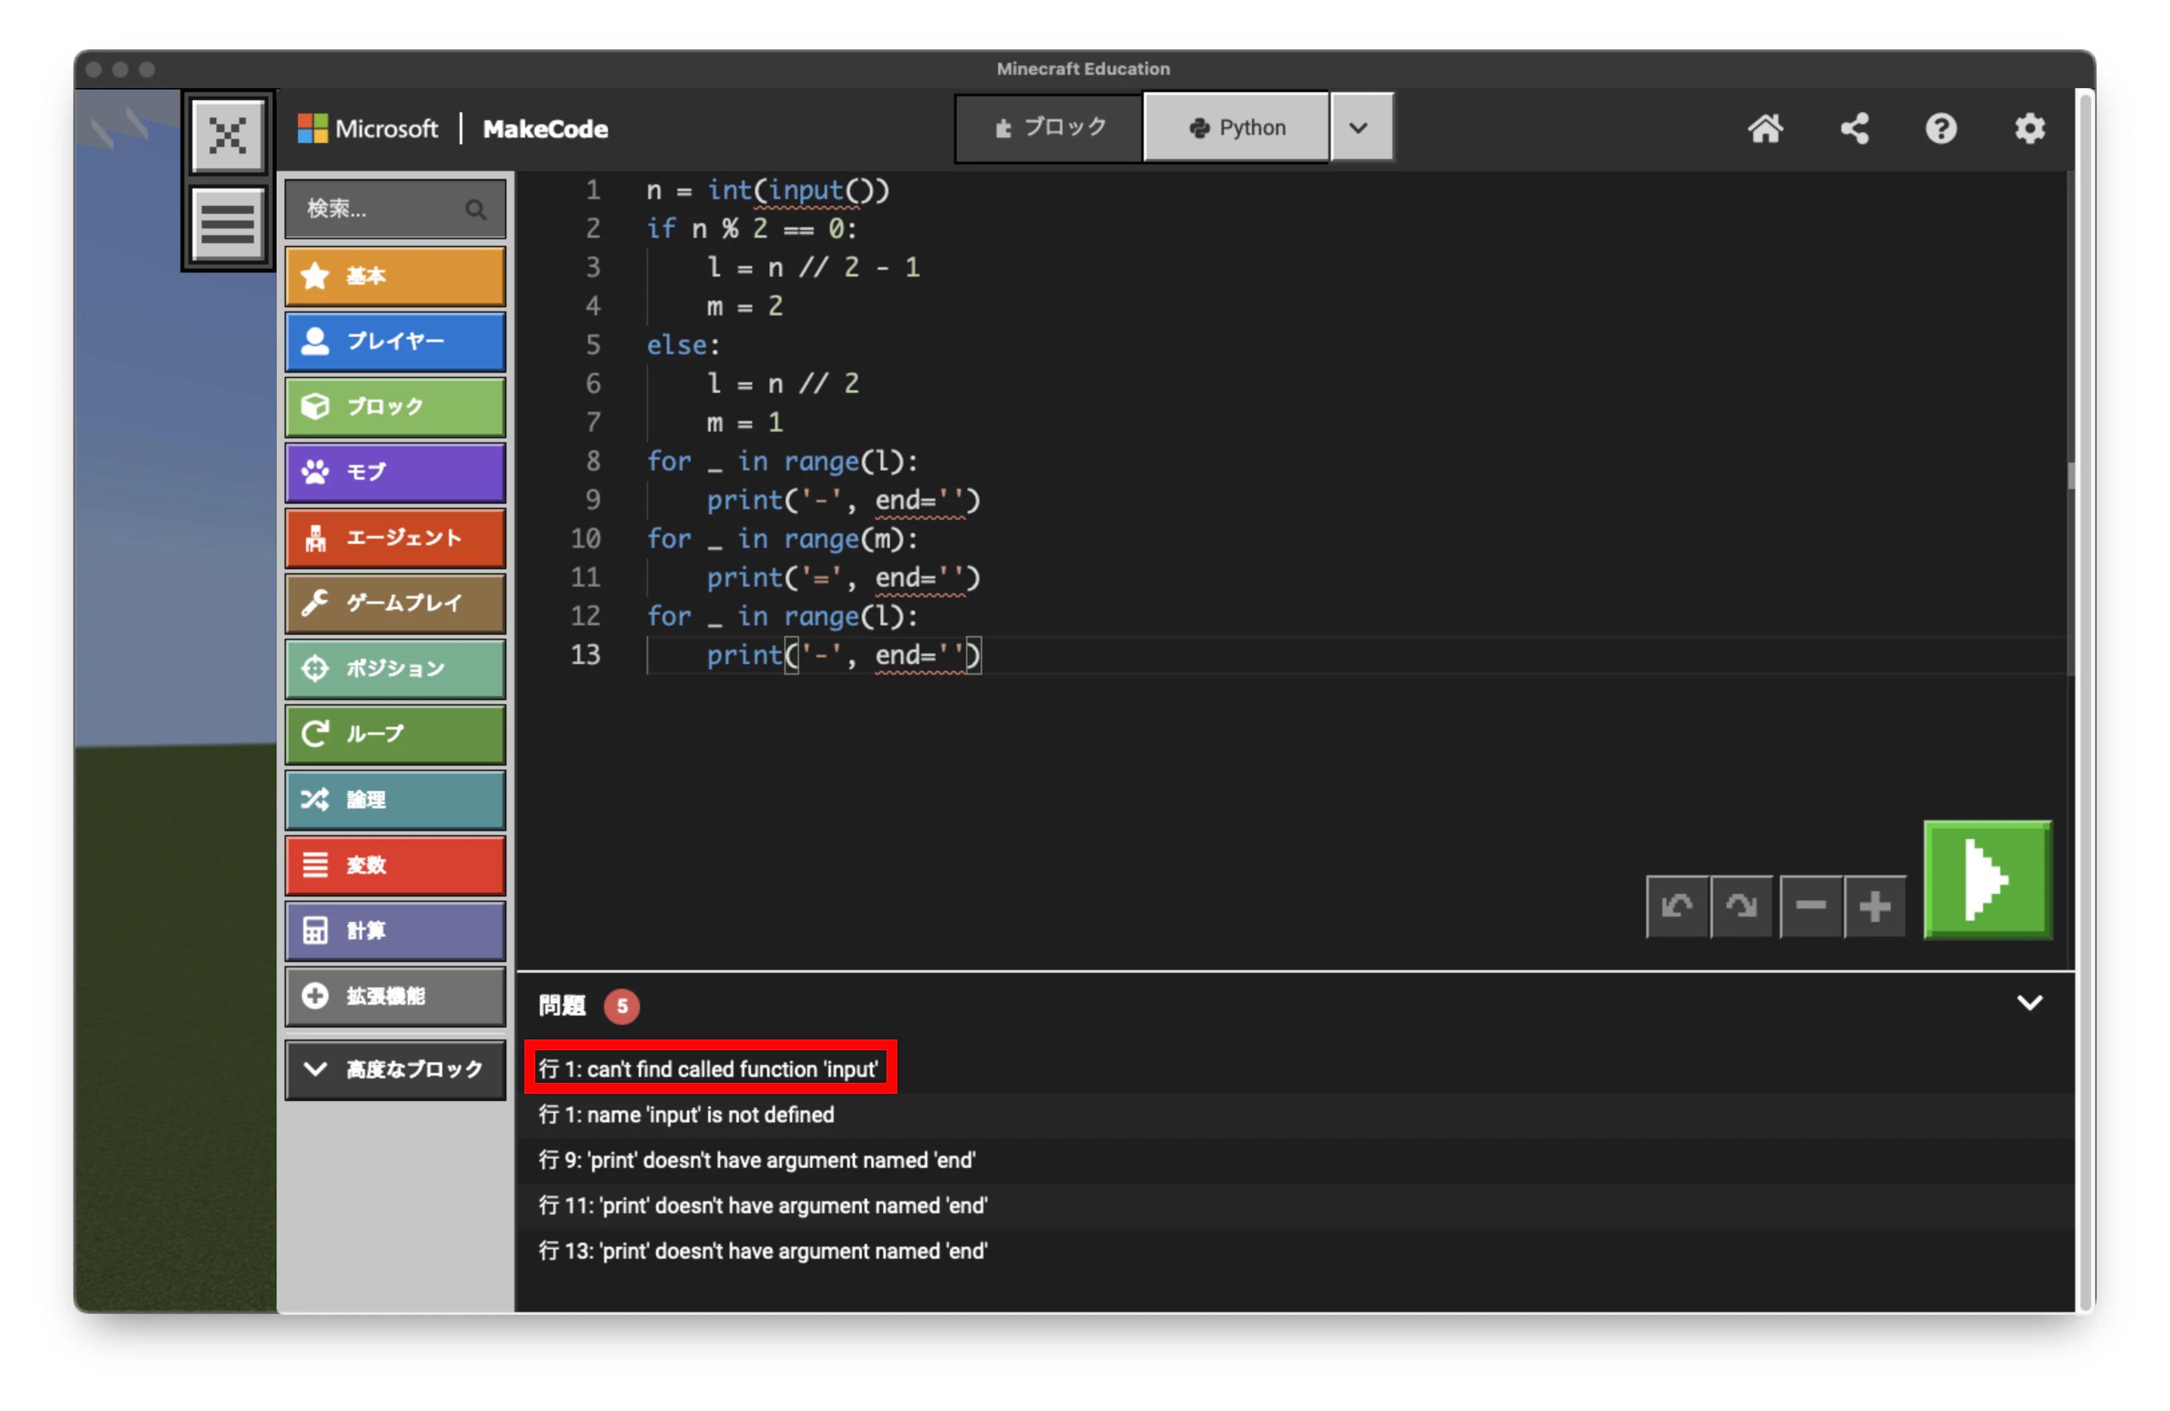
Task: Click the search magnifier icon in toolbox
Action: 476,210
